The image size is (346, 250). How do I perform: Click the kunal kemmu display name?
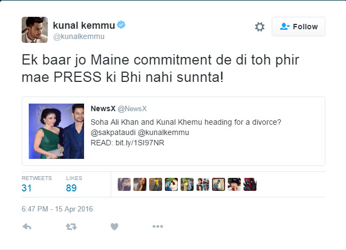point(84,25)
